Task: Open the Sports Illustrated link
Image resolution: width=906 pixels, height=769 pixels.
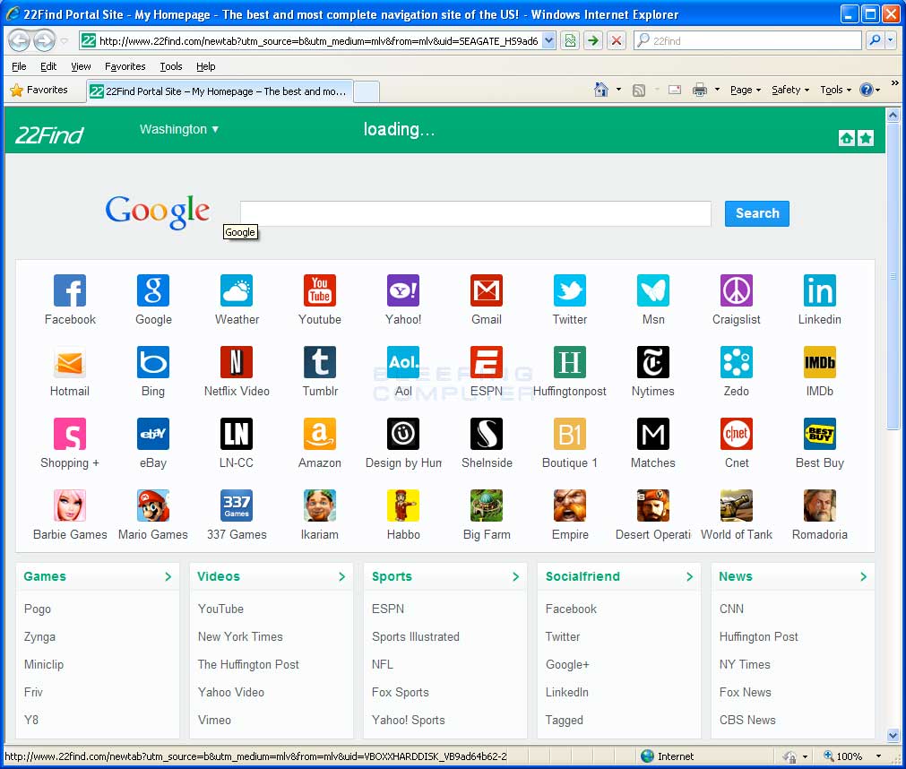Action: click(416, 636)
